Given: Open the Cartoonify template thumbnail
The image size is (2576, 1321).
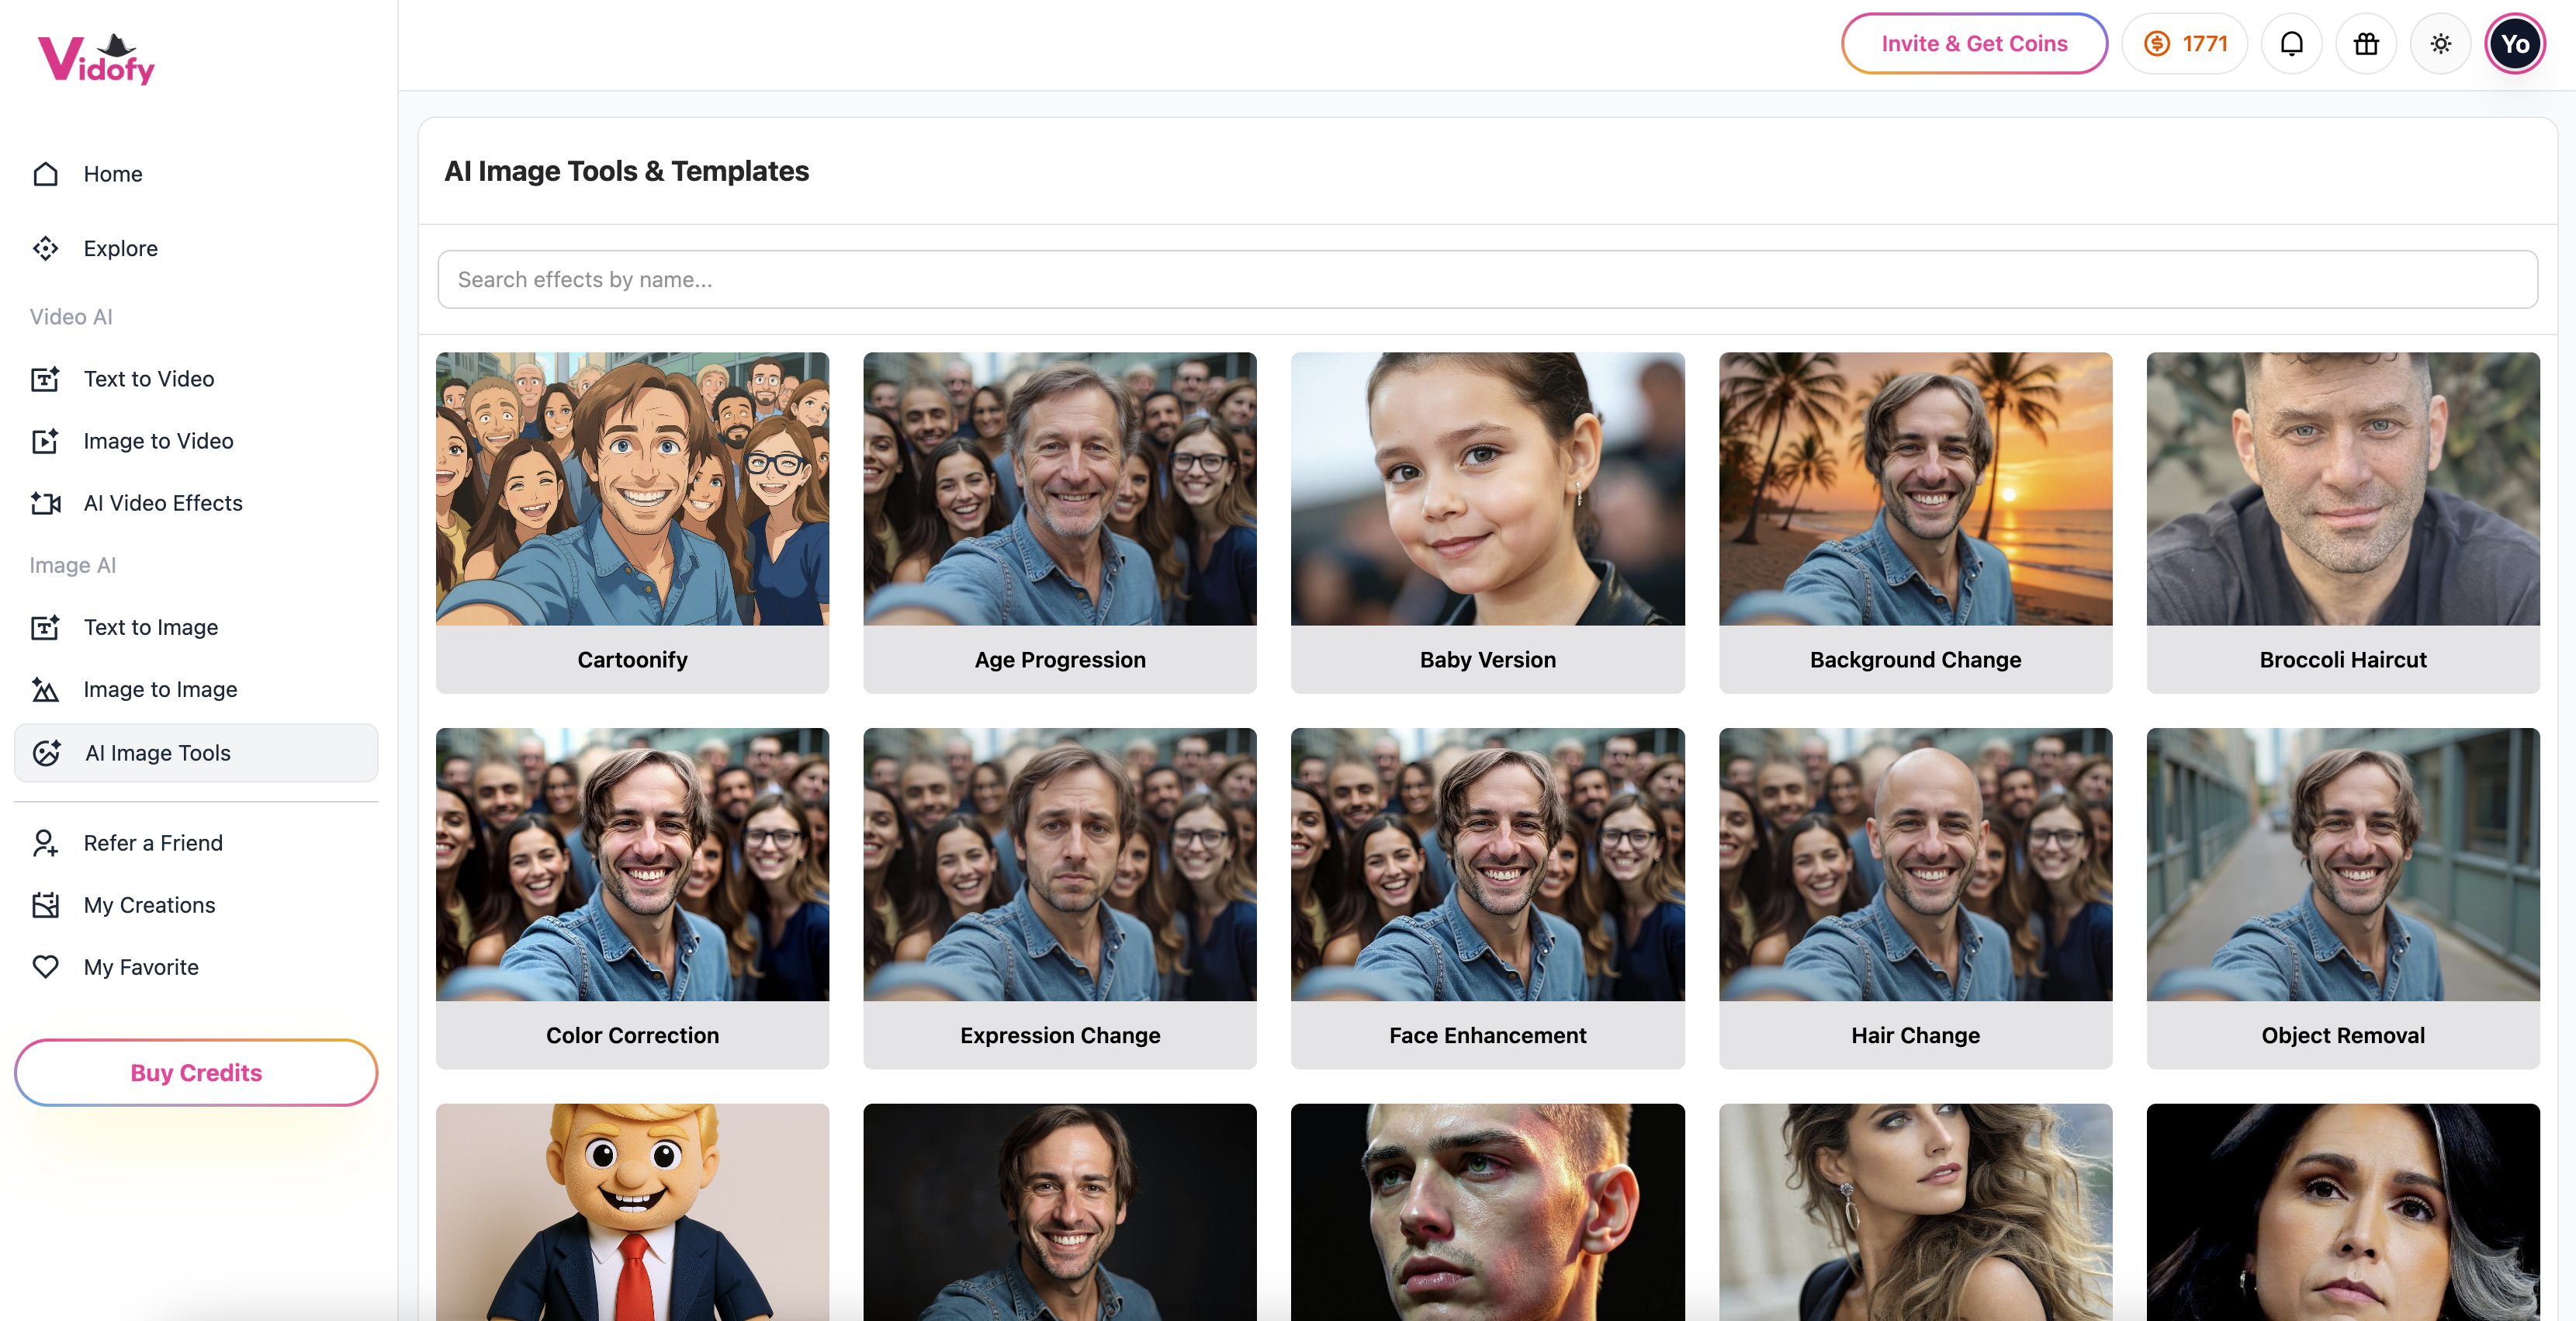Looking at the screenshot, I should (x=632, y=489).
